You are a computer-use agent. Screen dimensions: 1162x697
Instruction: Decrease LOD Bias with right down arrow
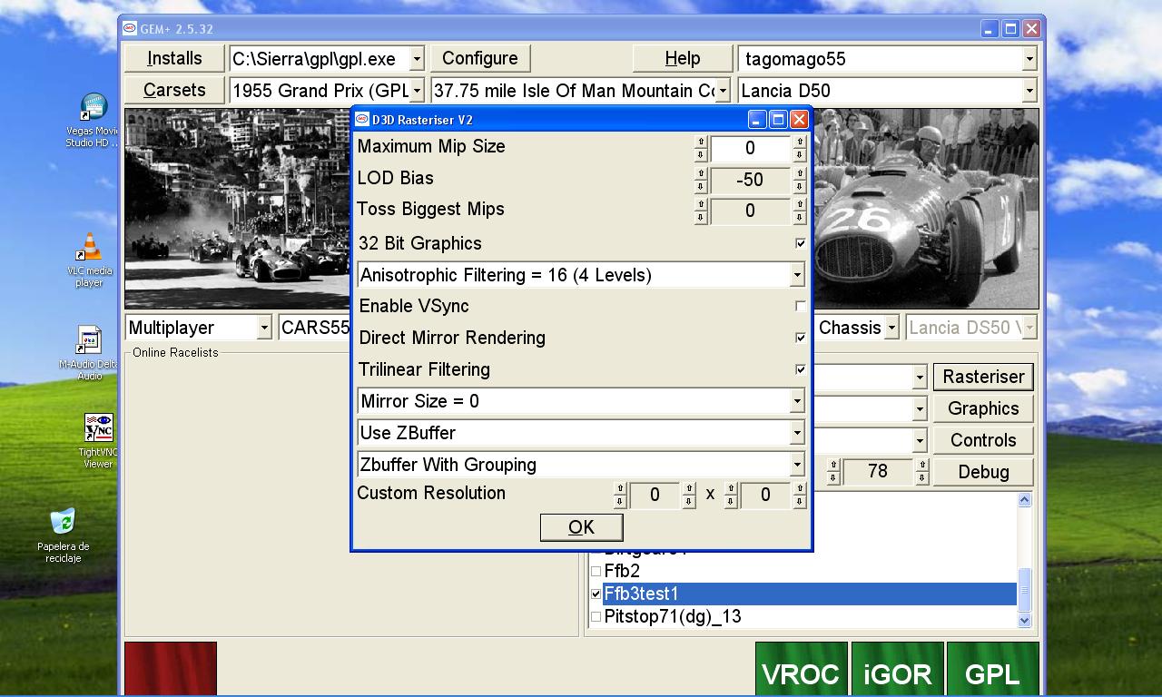coord(800,187)
